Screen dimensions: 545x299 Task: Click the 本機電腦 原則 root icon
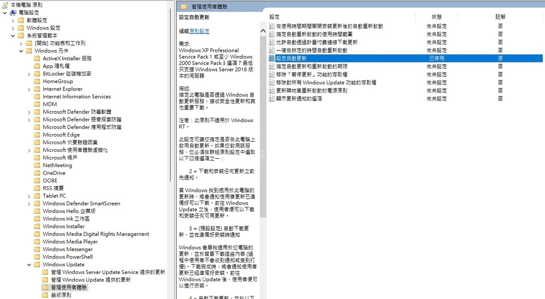[x=5, y=5]
